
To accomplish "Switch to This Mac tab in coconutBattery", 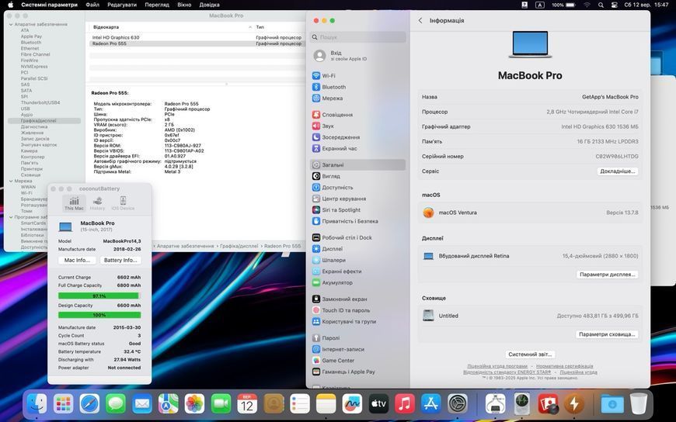I will click(74, 202).
